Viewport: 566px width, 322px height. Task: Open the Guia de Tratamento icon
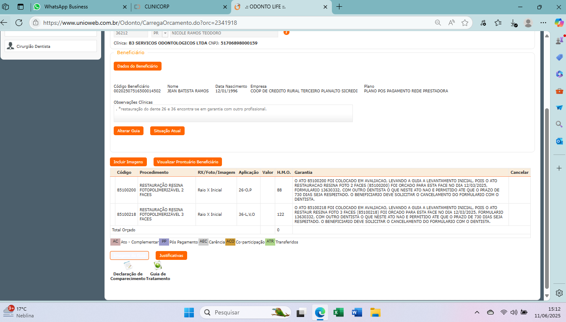tap(158, 265)
